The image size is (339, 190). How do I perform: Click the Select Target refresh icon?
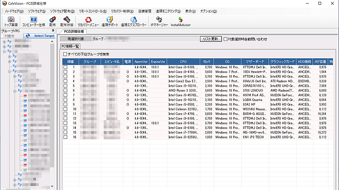28,36
